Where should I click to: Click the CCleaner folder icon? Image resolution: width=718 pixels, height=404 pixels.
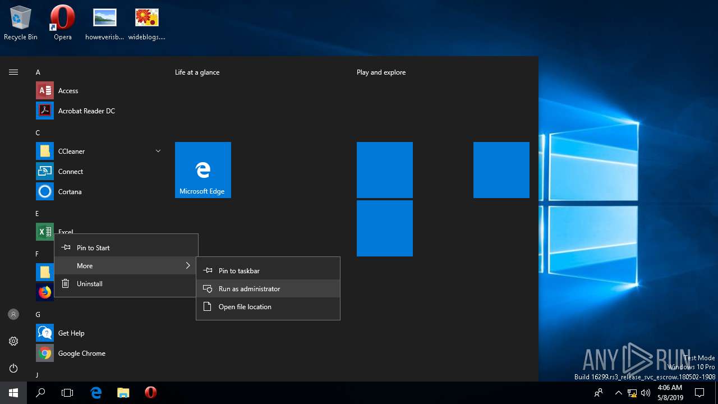pyautogui.click(x=45, y=151)
